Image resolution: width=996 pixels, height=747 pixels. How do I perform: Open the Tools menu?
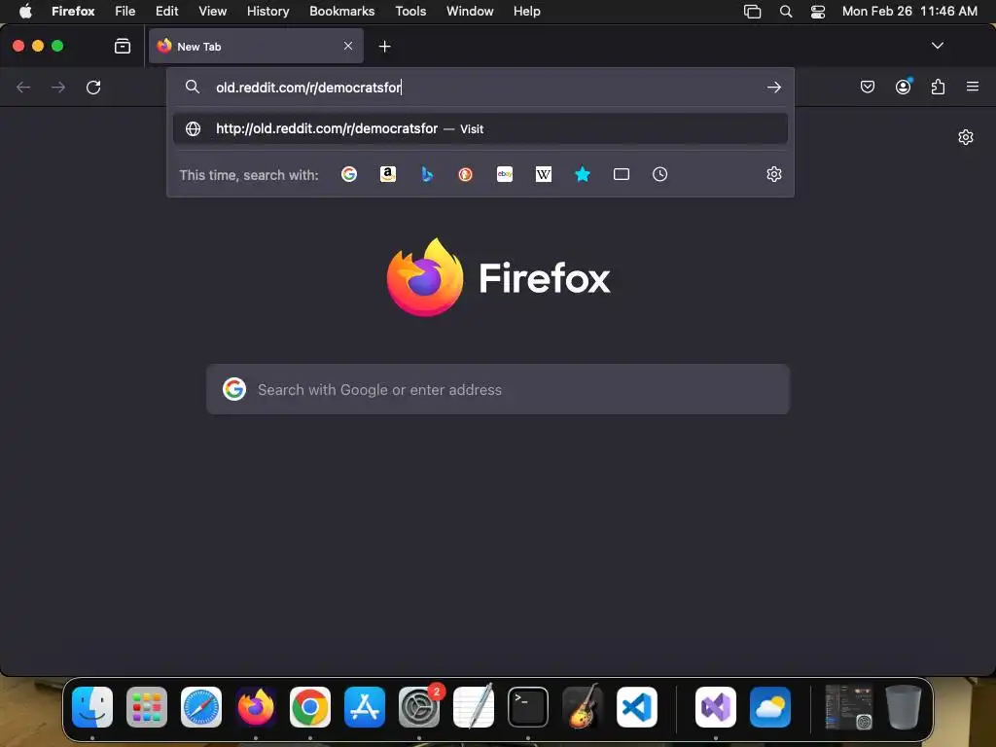[410, 12]
